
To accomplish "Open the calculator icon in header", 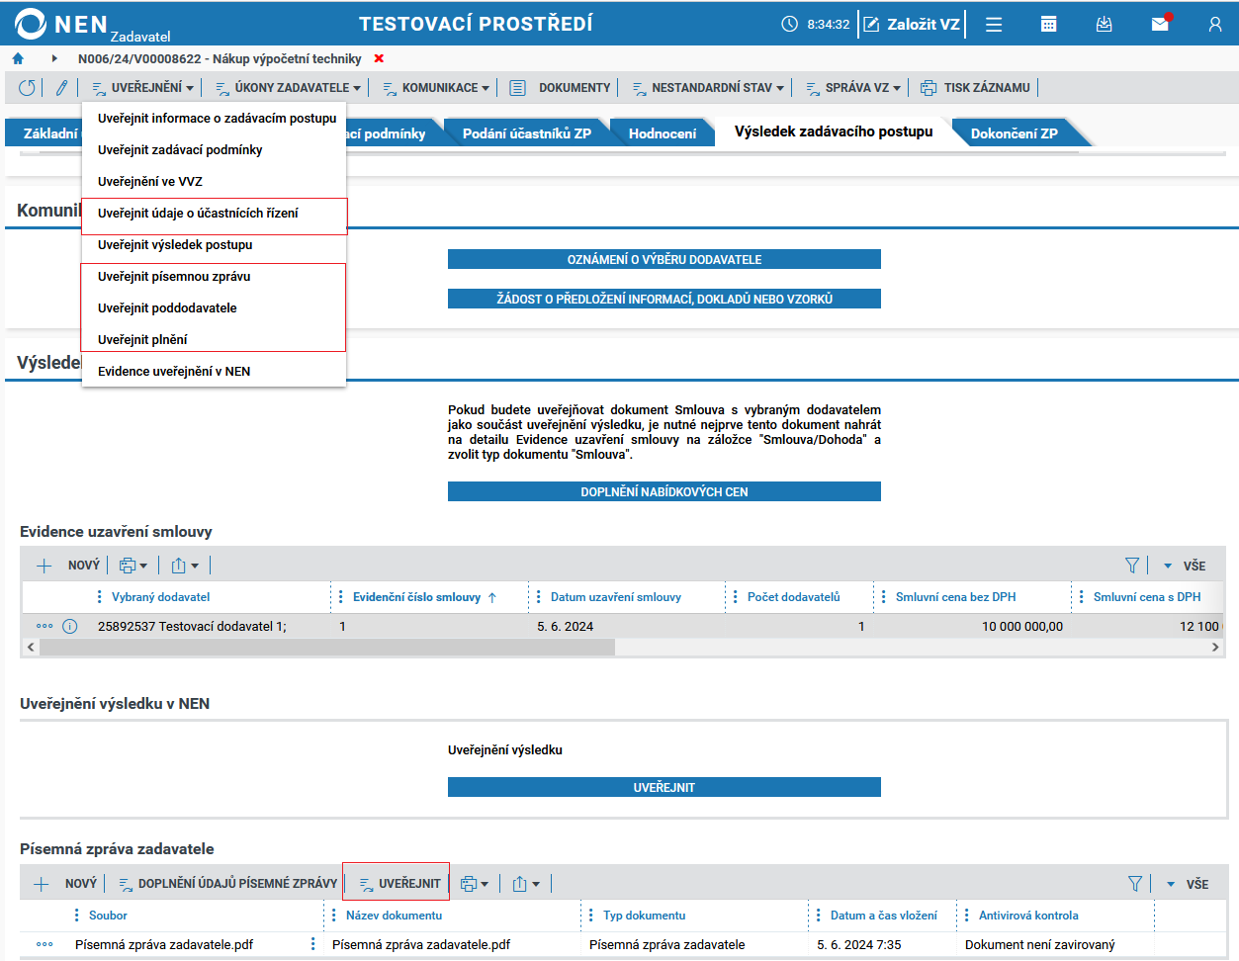I will tap(1049, 24).
